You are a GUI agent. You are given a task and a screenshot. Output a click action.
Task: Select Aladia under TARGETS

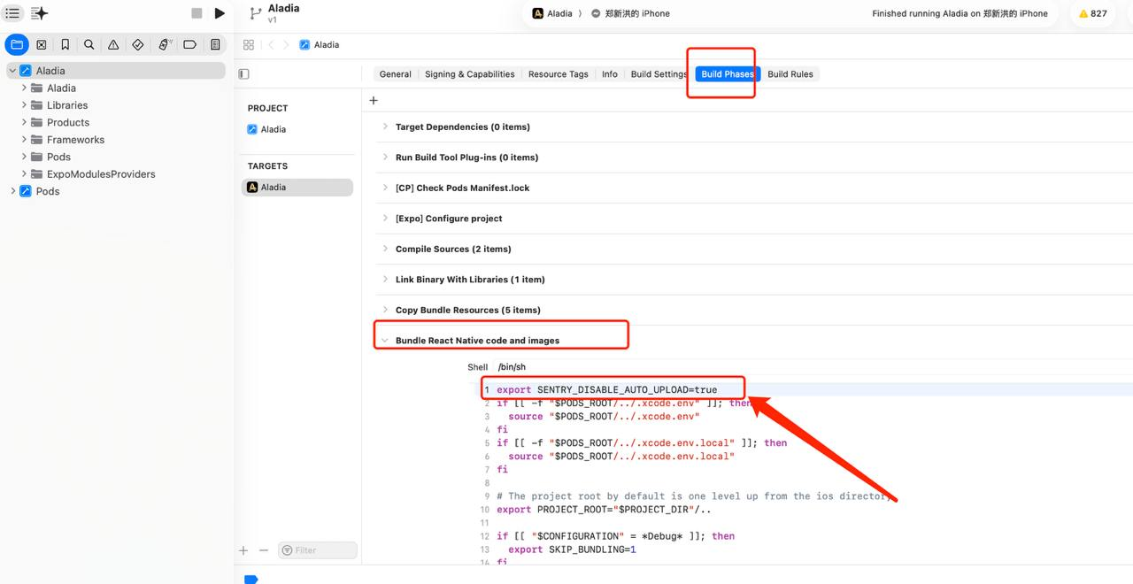pos(297,188)
